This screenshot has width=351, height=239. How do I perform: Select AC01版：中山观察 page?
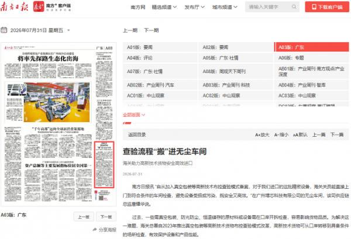click(x=160, y=96)
